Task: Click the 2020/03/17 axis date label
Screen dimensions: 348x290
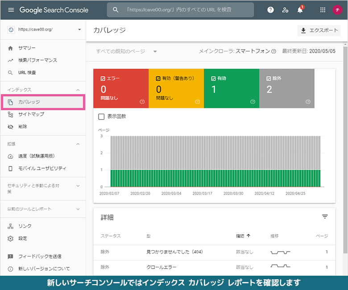Action: pyautogui.click(x=202, y=194)
